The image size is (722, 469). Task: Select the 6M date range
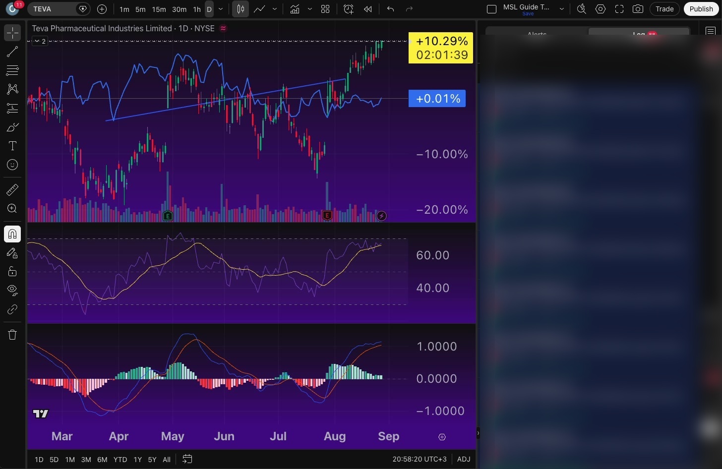102,460
